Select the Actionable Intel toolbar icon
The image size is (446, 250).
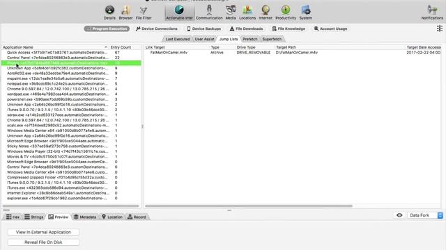pyautogui.click(x=179, y=12)
